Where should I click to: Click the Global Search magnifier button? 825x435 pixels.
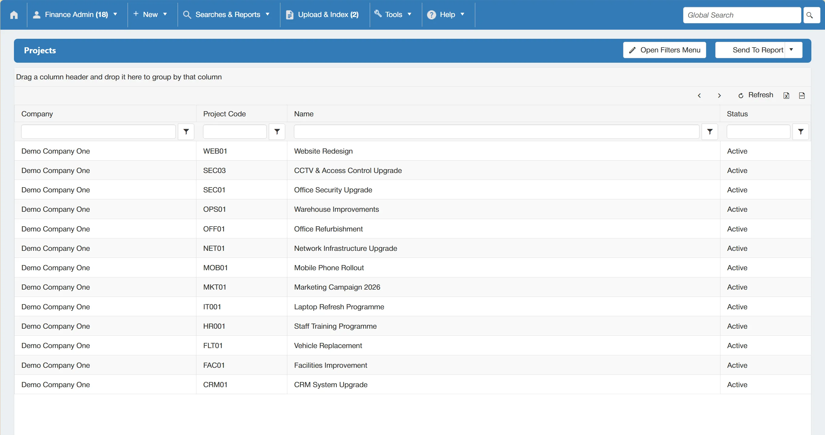pos(811,15)
